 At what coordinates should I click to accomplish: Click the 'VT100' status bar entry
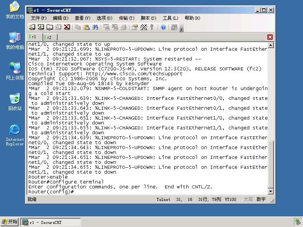click(x=230, y=199)
